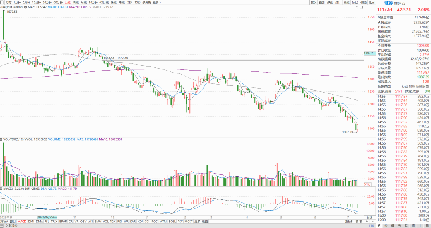Image resolution: width=431 pixels, height=228 pixels.
Task: Click the 关联报价 status bar entry
Action: (12, 226)
